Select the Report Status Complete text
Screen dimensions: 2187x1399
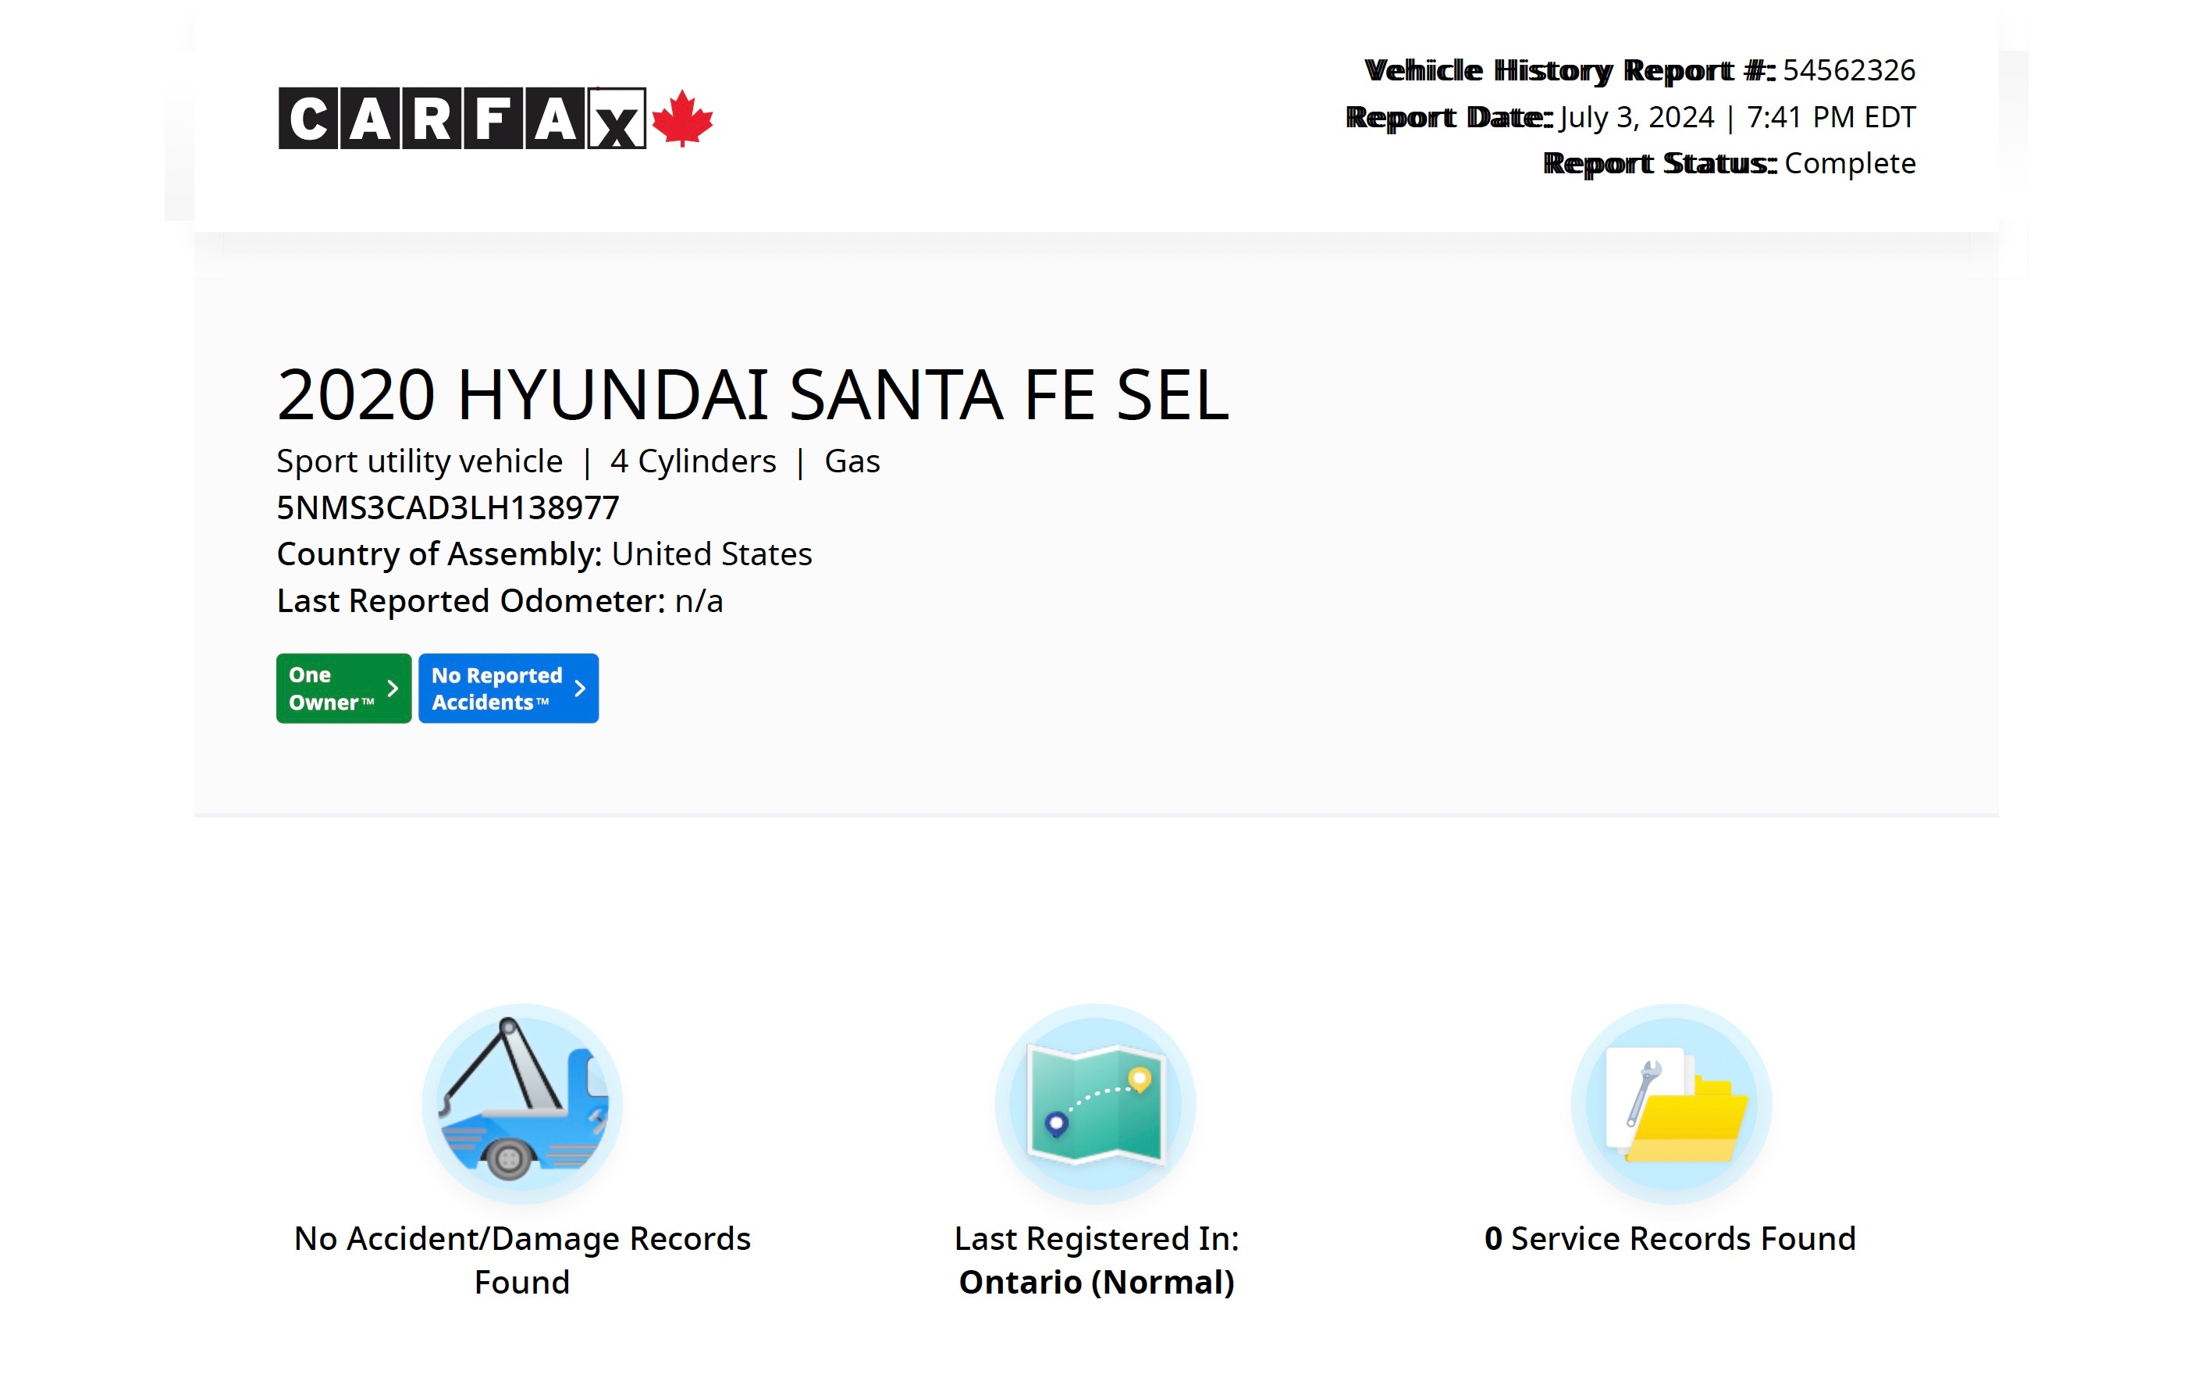[x=1730, y=163]
